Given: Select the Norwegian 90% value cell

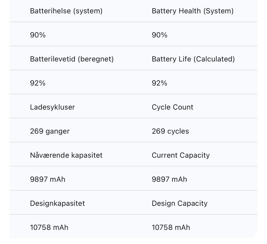Looking at the screenshot, I should pyautogui.click(x=38, y=35).
